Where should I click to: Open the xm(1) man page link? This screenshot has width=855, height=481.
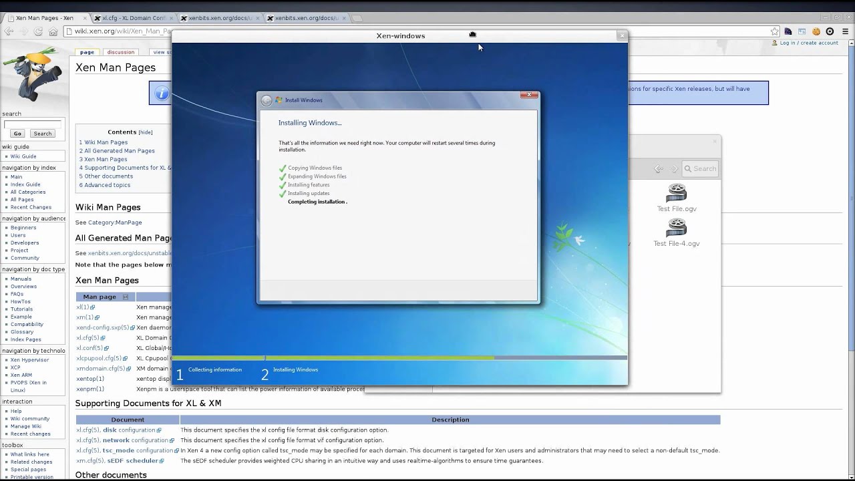click(85, 317)
